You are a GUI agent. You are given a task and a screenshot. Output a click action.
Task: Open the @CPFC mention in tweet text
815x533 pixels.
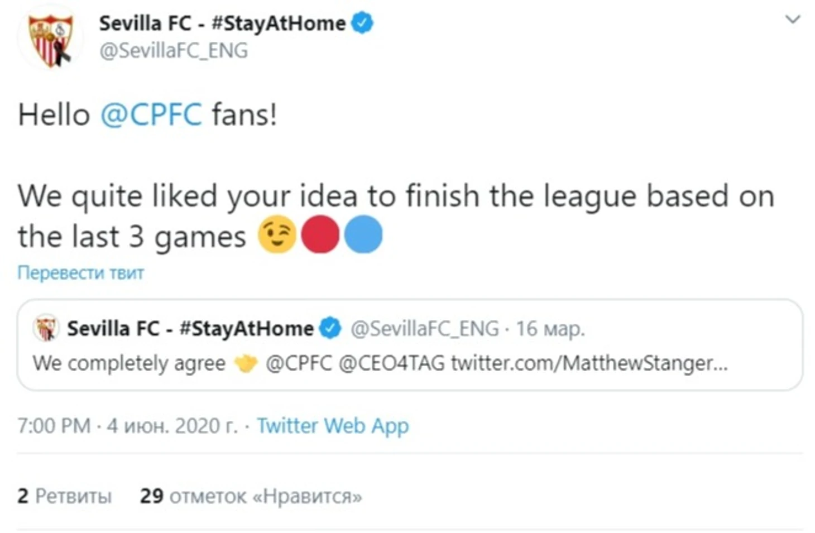pyautogui.click(x=151, y=116)
